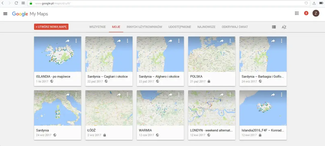Open more options for Sardynia – Alghero i okolice

179,41
